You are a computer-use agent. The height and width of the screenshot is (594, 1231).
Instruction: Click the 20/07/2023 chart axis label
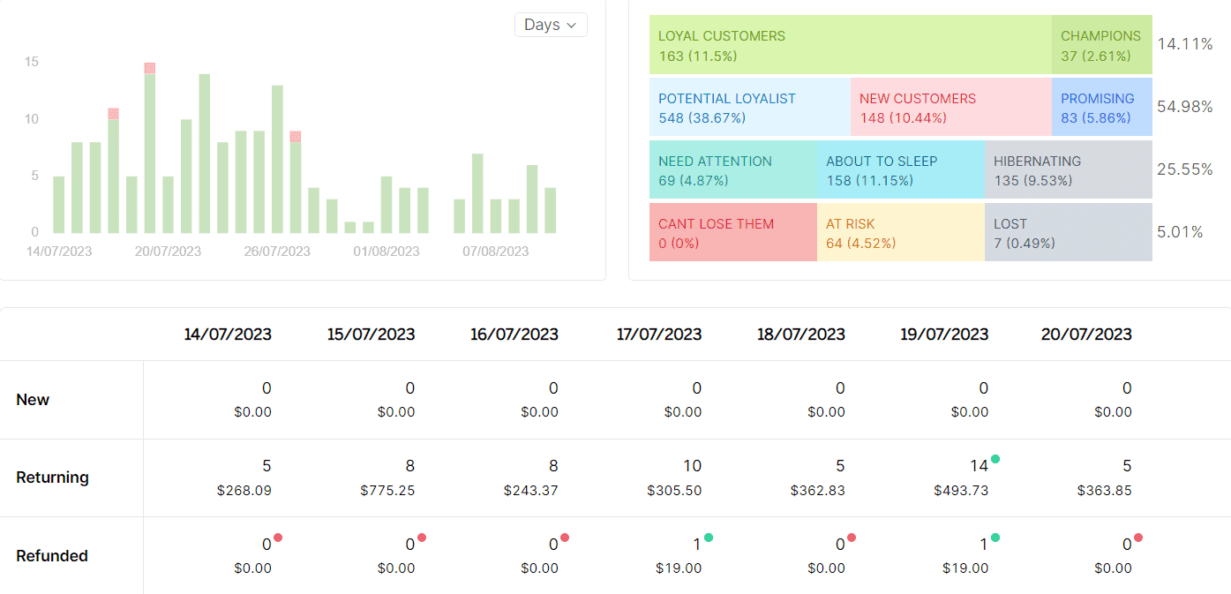168,252
